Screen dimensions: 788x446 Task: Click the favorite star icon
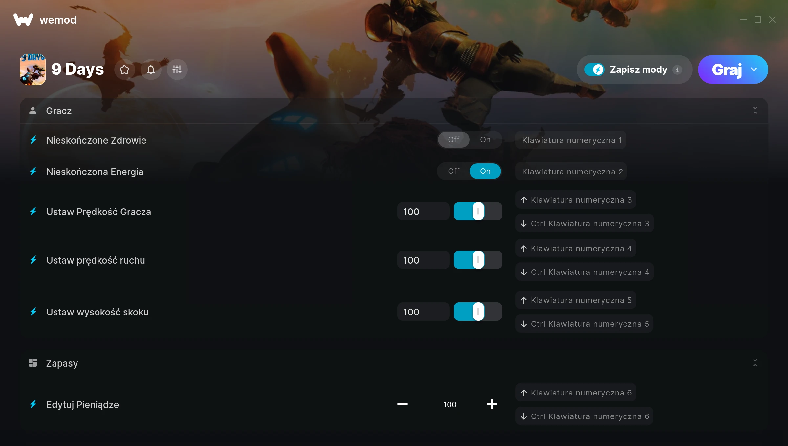pos(124,70)
